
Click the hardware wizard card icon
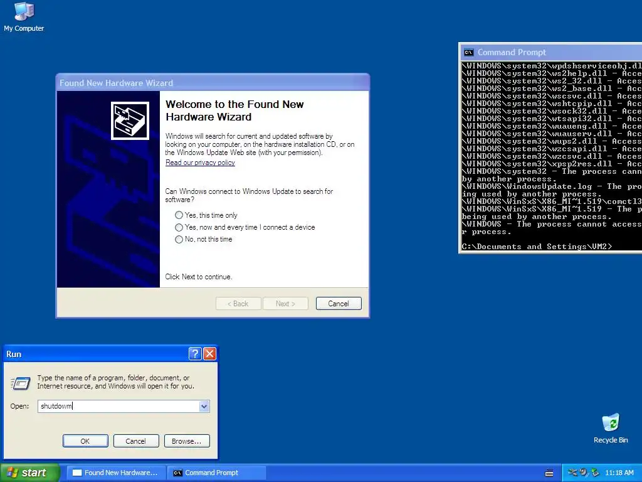(x=130, y=120)
